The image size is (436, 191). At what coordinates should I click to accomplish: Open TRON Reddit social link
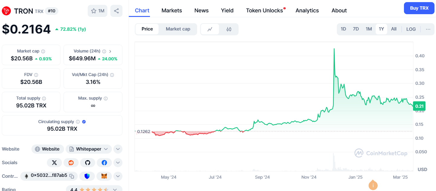[71, 163]
